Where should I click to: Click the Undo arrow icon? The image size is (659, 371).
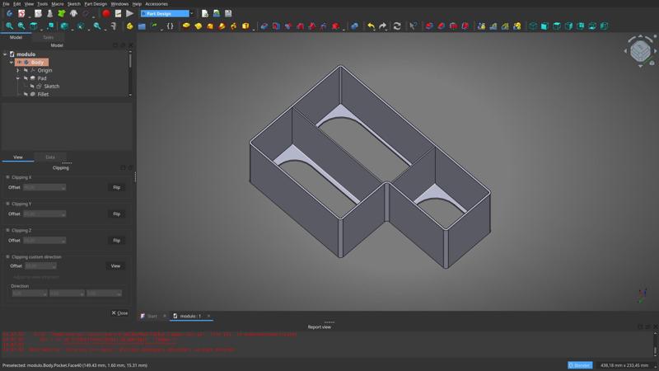(x=371, y=26)
